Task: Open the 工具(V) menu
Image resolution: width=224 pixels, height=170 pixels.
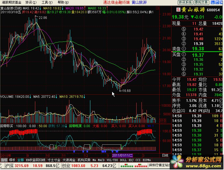Action: [x=47, y=2]
